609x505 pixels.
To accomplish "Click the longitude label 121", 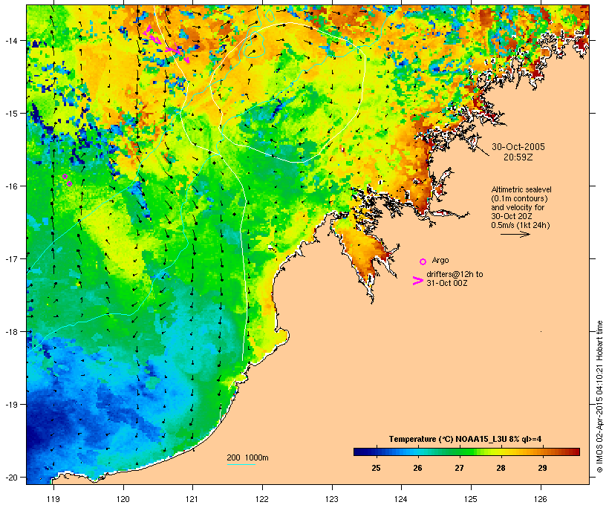I will 192,499.
